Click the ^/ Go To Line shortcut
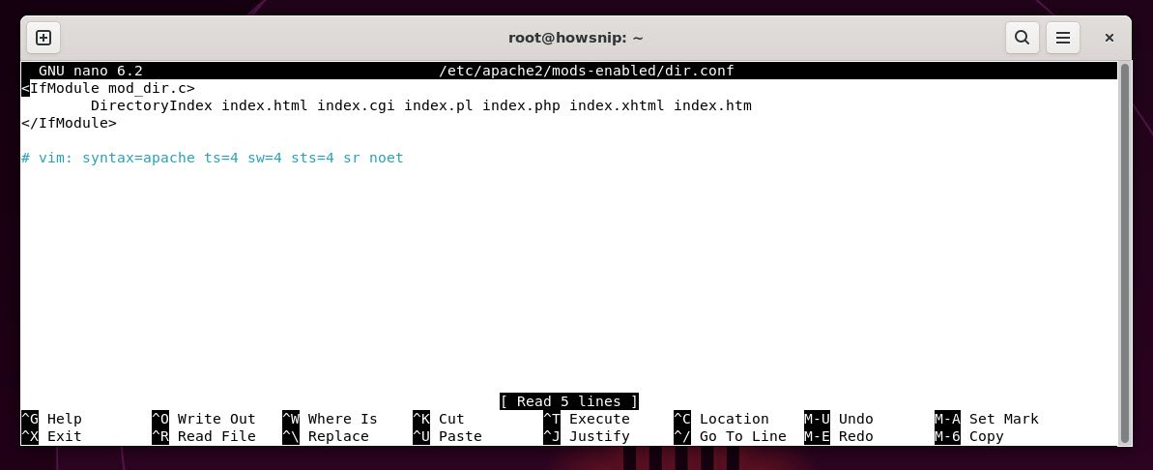 point(731,436)
